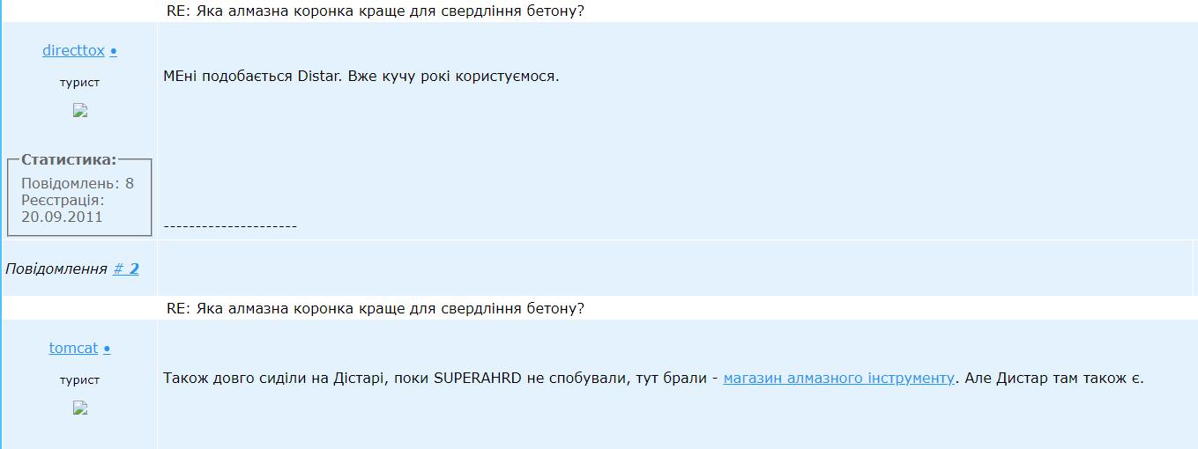Viewport: 1198px width, 449px height.
Task: Click the 'турист' rank under tomcat
Action: pos(79,379)
